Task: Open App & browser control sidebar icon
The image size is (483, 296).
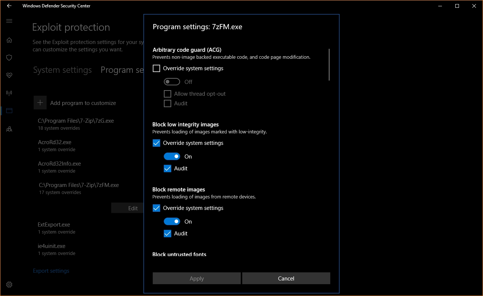Action: coord(9,110)
